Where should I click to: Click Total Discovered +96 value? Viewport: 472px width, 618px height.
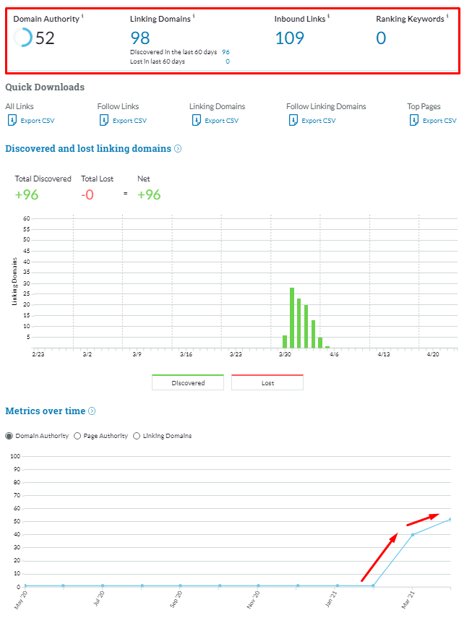[x=27, y=194]
